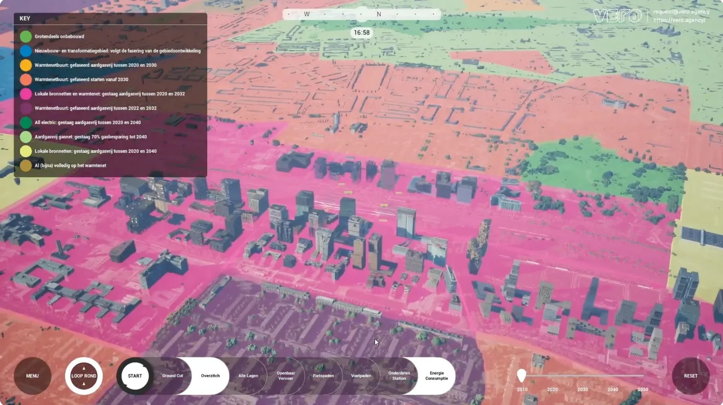Click the 'Grotendeels onbebouwd' legend text

coord(59,37)
